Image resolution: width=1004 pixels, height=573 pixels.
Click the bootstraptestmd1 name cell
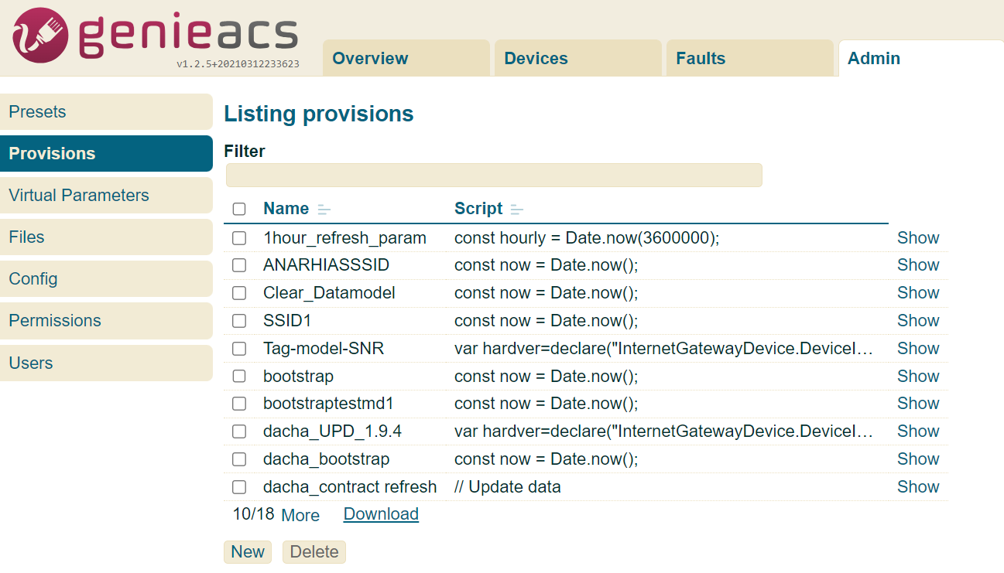point(328,404)
